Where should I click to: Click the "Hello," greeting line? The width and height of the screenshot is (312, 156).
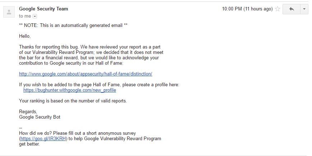tap(25, 36)
